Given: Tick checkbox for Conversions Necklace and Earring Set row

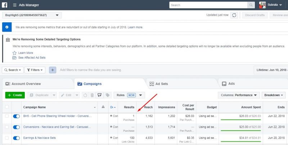Looking at the screenshot, I should 7,127.
